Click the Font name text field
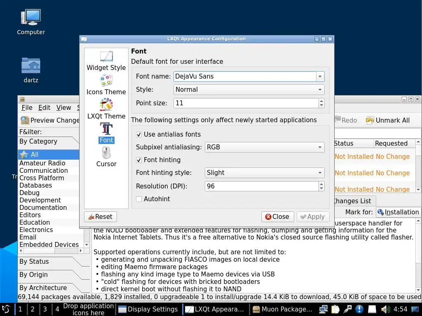Image resolution: width=422 pixels, height=316 pixels. click(245, 77)
